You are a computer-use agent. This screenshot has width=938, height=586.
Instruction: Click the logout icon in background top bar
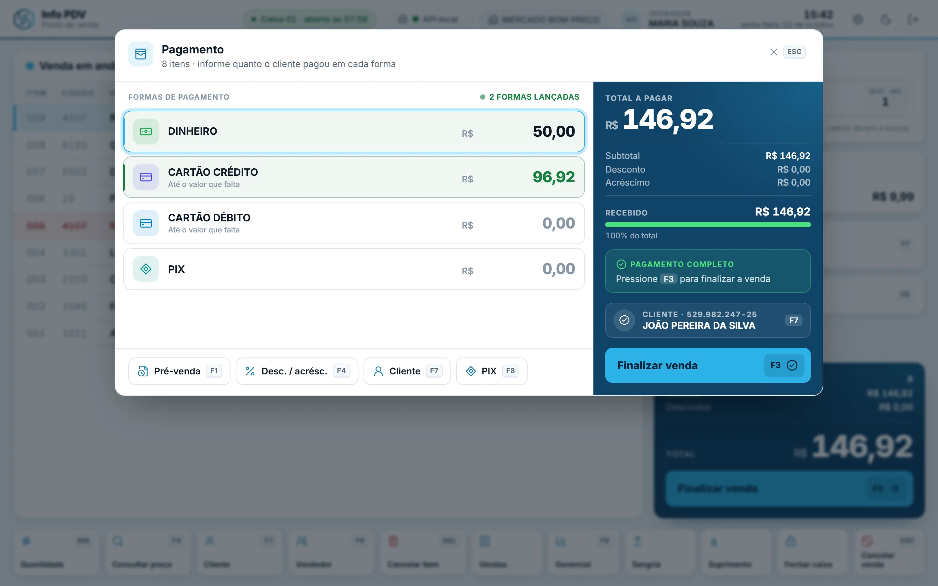click(x=913, y=20)
